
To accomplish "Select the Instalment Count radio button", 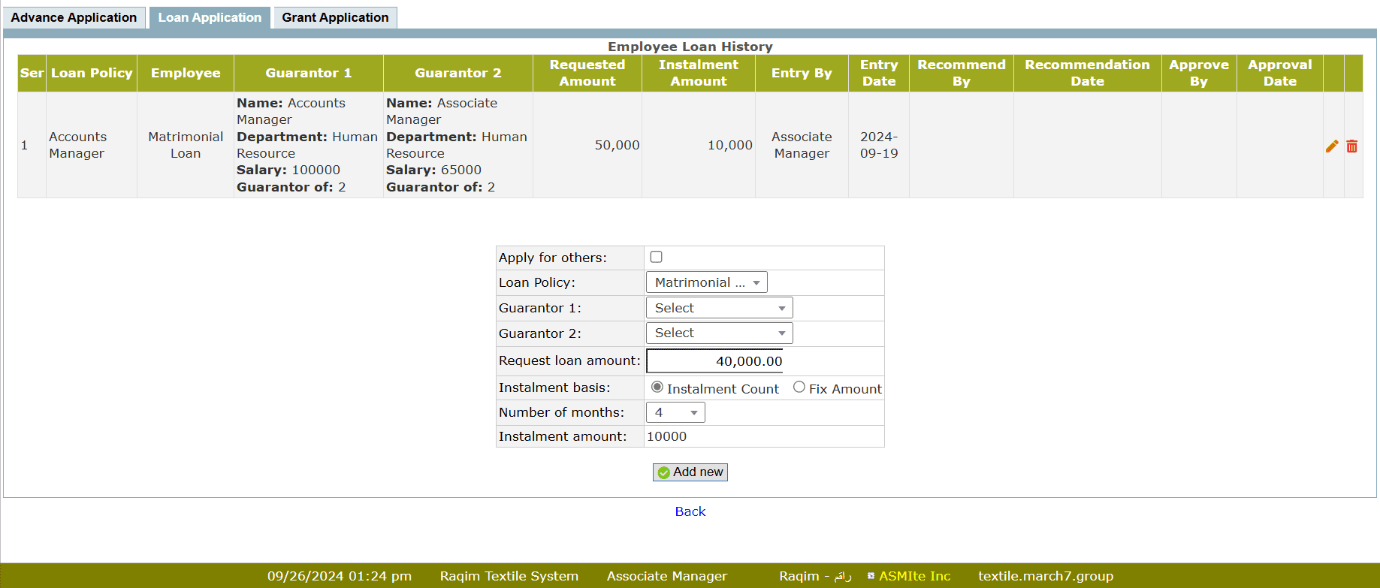I will coord(657,387).
